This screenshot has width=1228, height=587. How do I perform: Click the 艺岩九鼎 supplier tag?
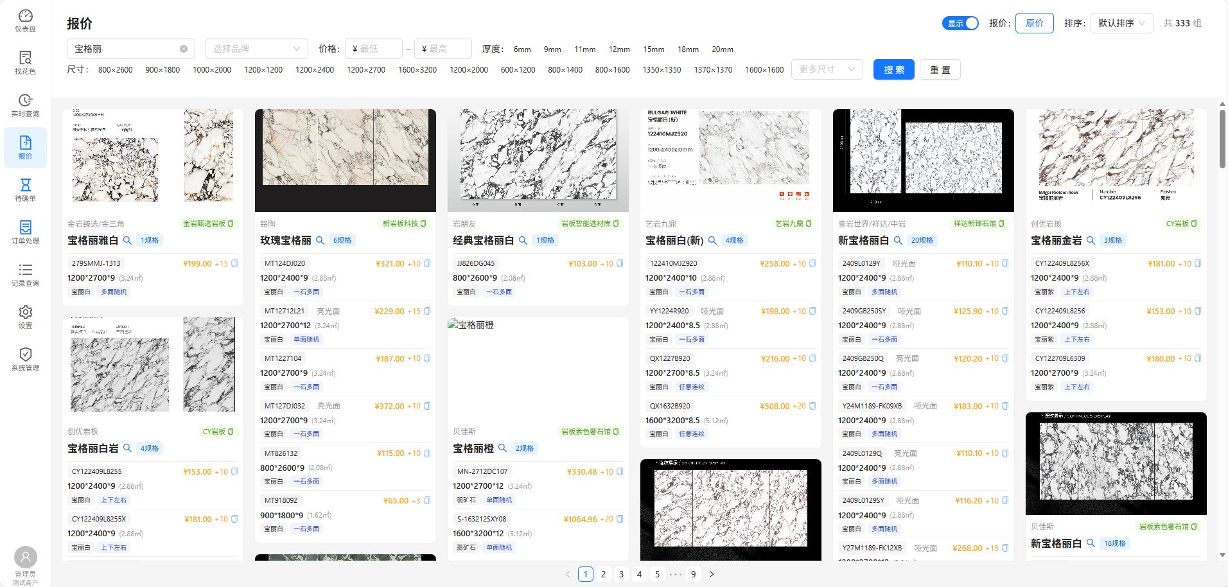point(793,223)
